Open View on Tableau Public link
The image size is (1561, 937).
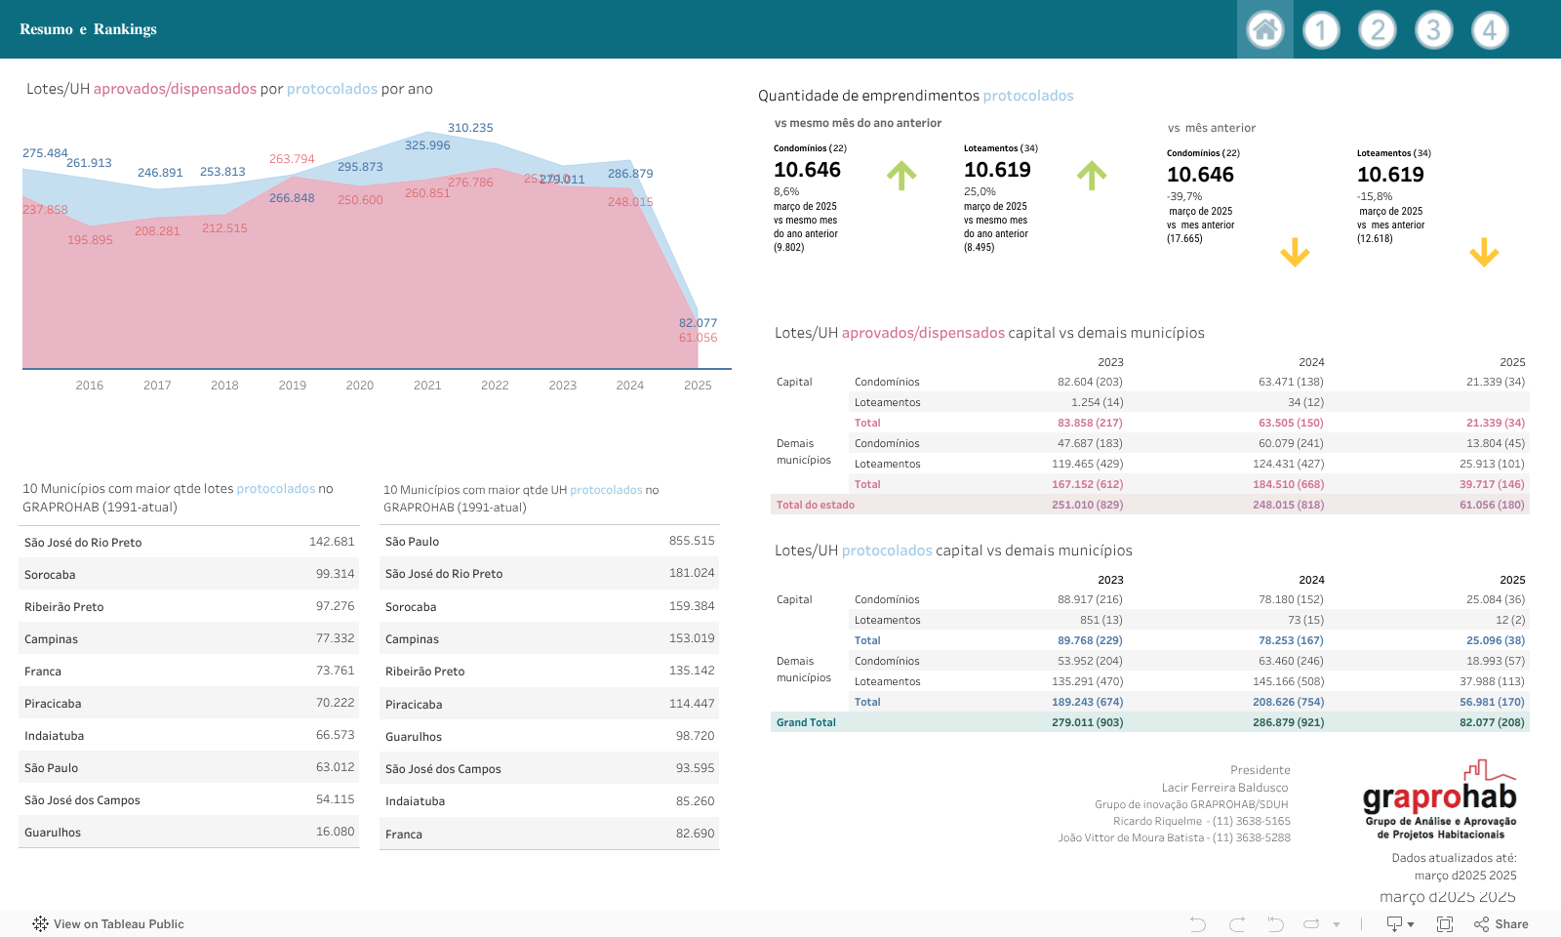[108, 924]
